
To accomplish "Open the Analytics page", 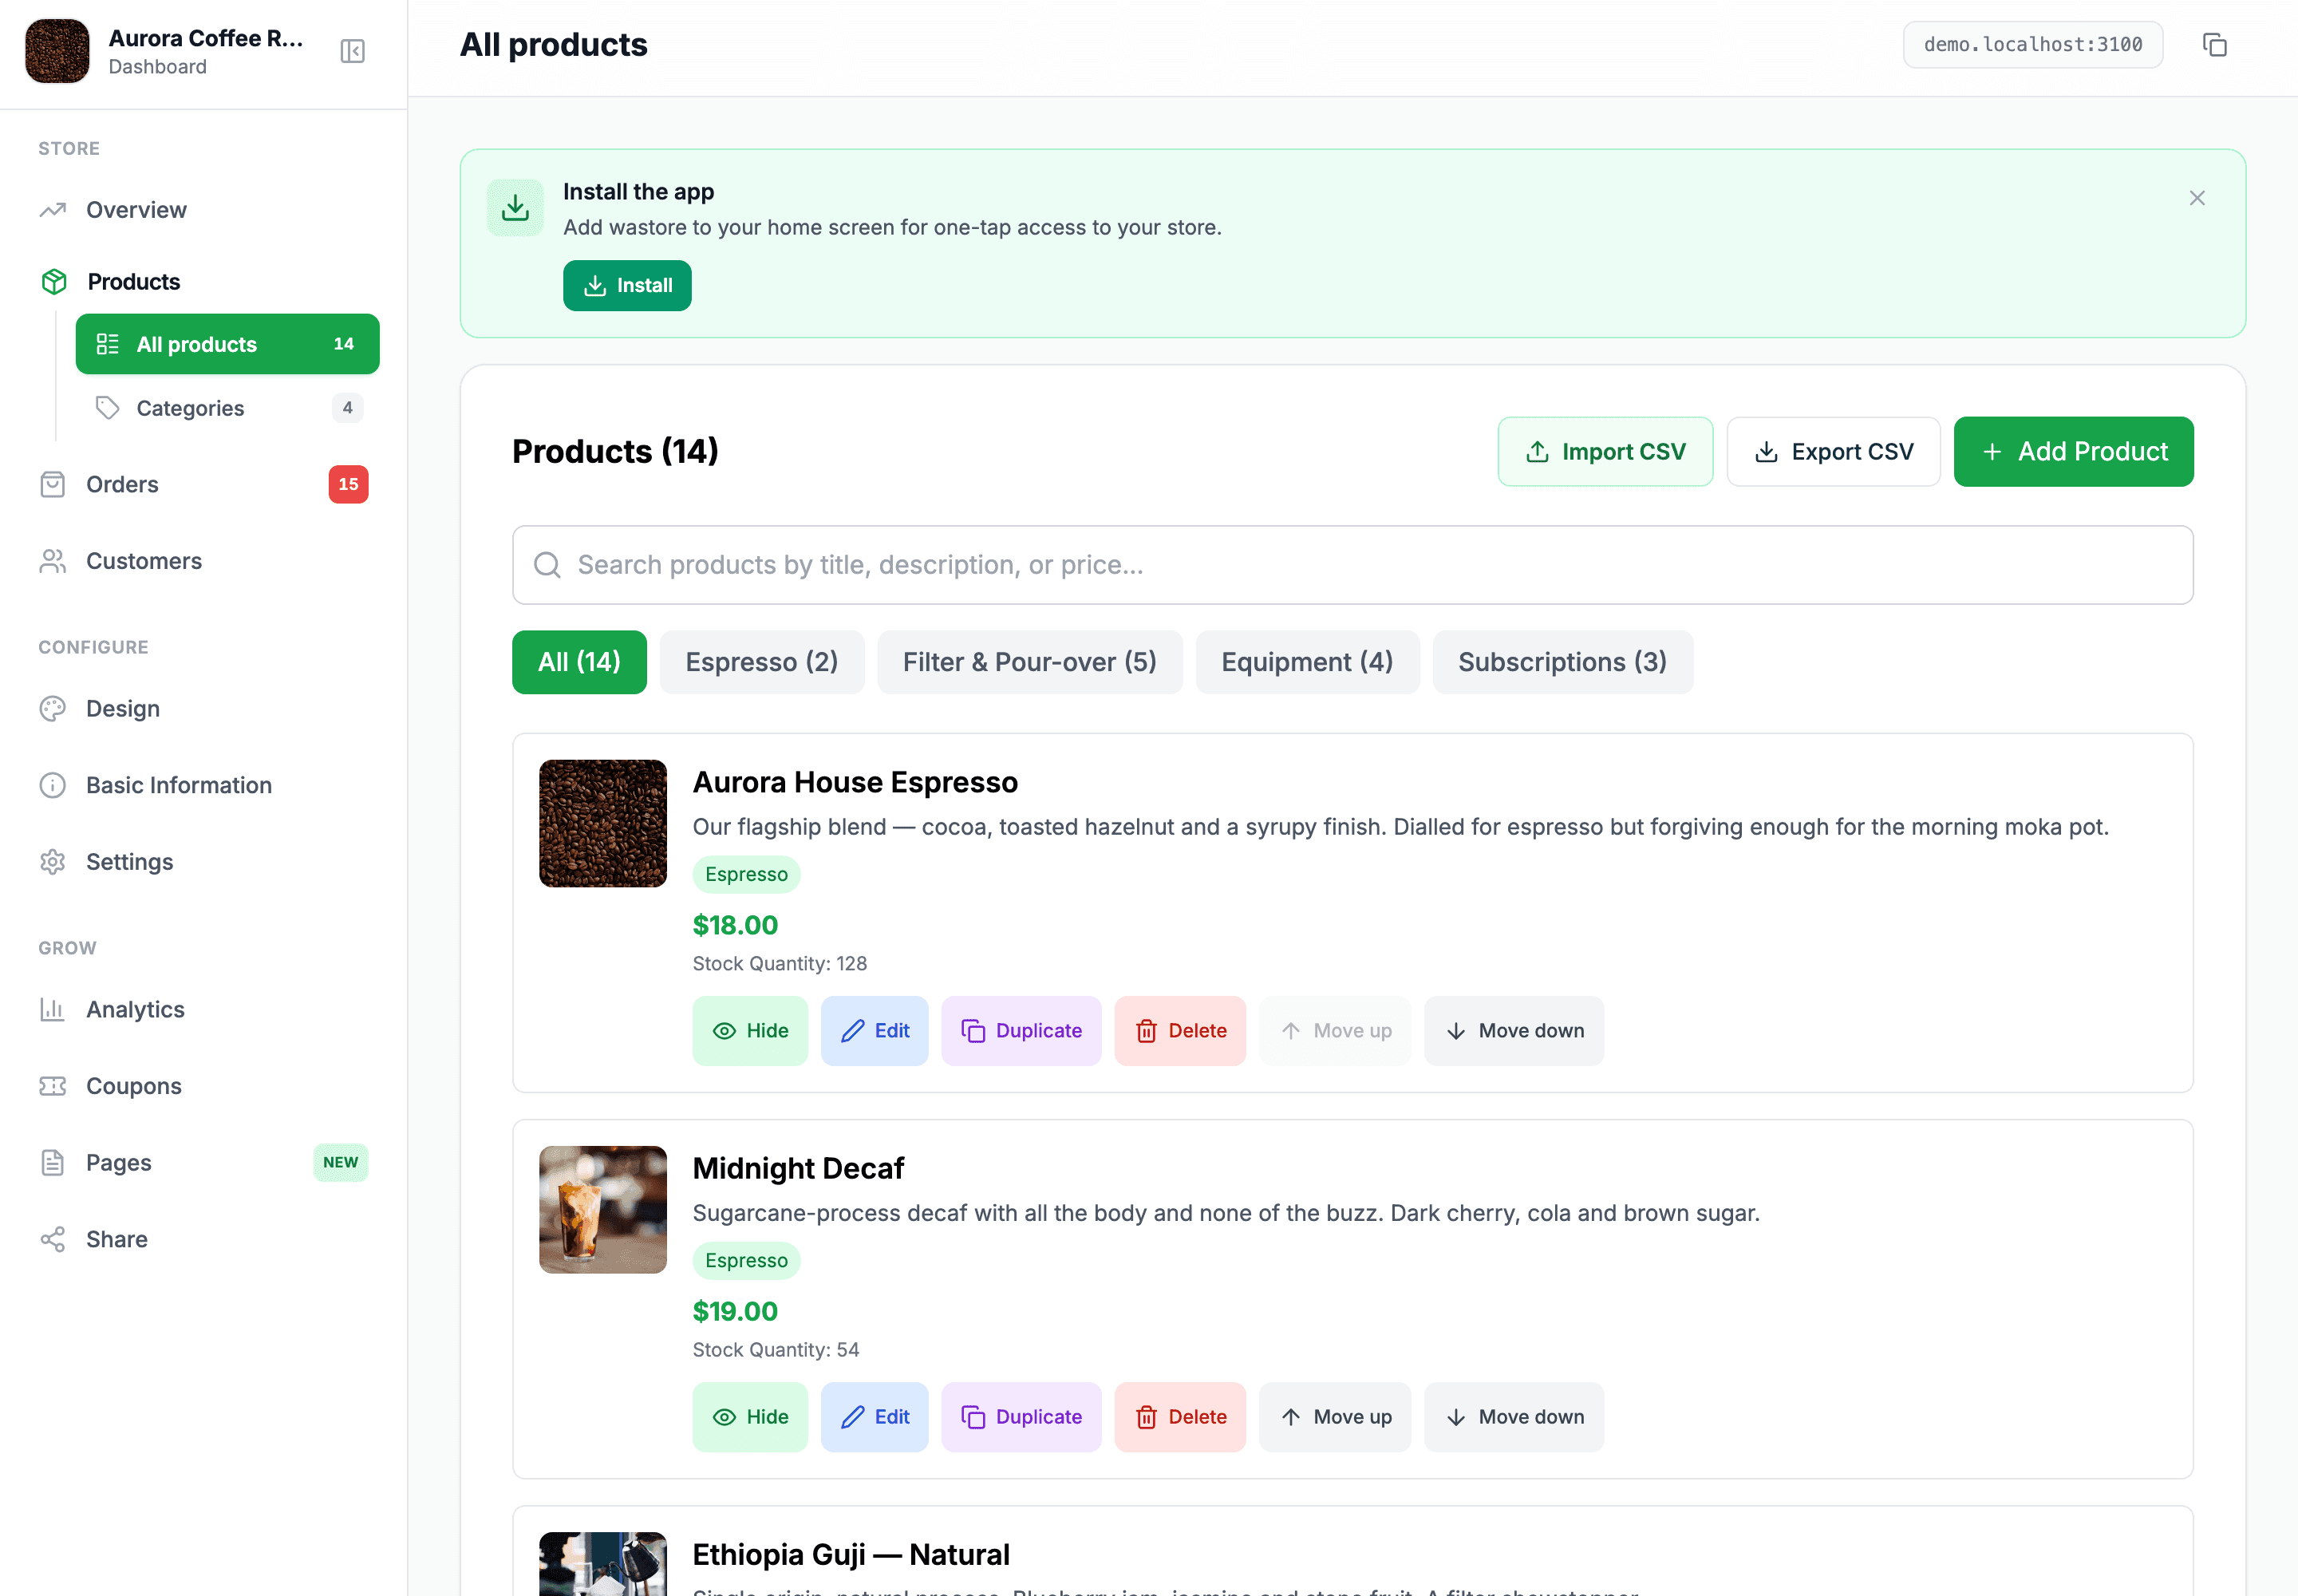I will [204, 1009].
